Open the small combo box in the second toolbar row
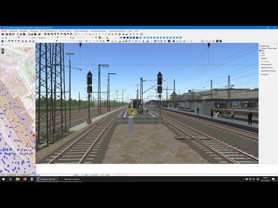 (x=114, y=38)
